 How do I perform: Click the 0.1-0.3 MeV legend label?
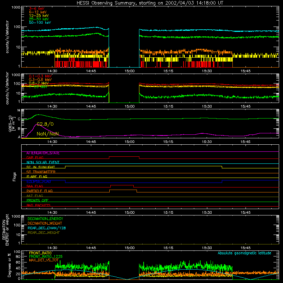tap(40, 76)
